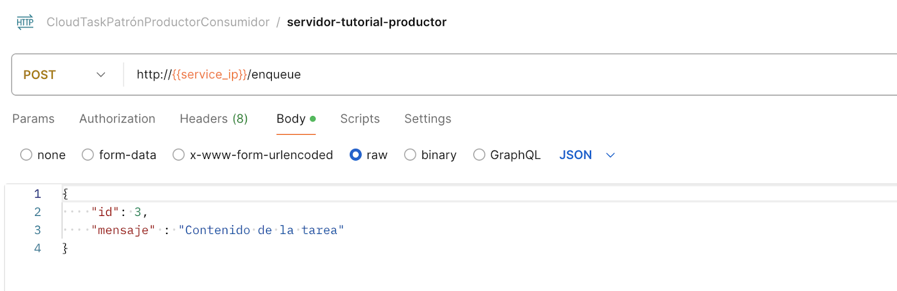Select JSON body language option
Viewport: 897px width, 291px height.
(575, 155)
